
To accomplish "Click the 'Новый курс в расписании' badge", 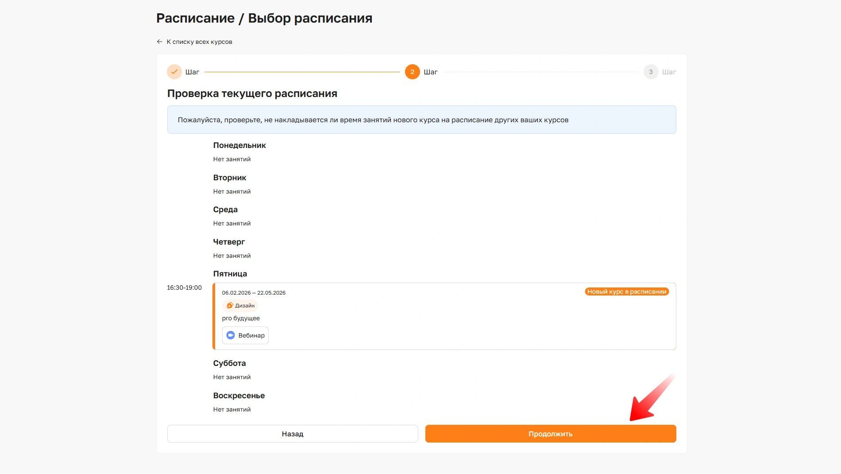I will point(626,291).
